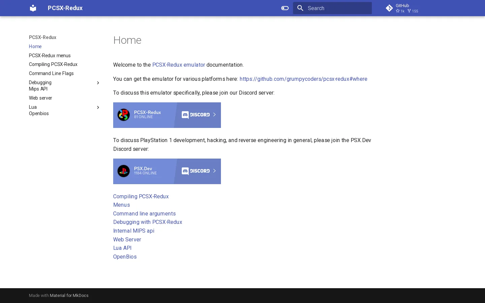This screenshot has height=303, width=485.
Task: Open the Lua API content link
Action: (x=122, y=248)
